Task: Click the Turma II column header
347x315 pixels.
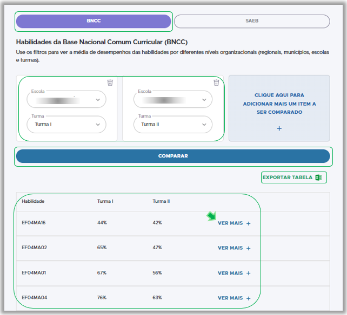Action: tap(161, 201)
